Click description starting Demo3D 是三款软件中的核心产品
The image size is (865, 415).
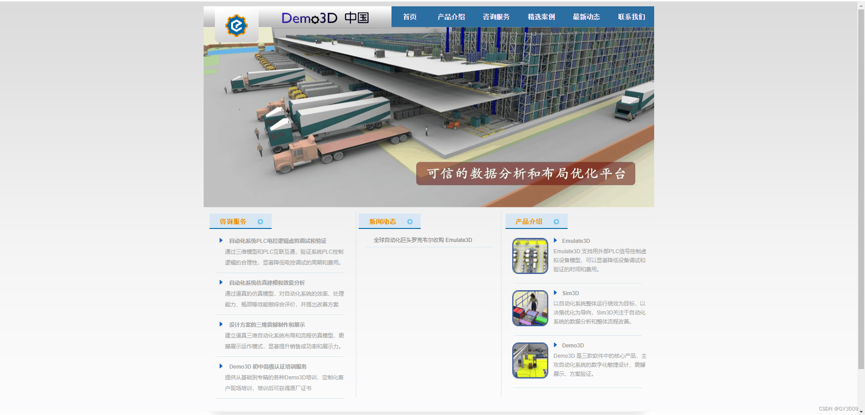click(600, 365)
